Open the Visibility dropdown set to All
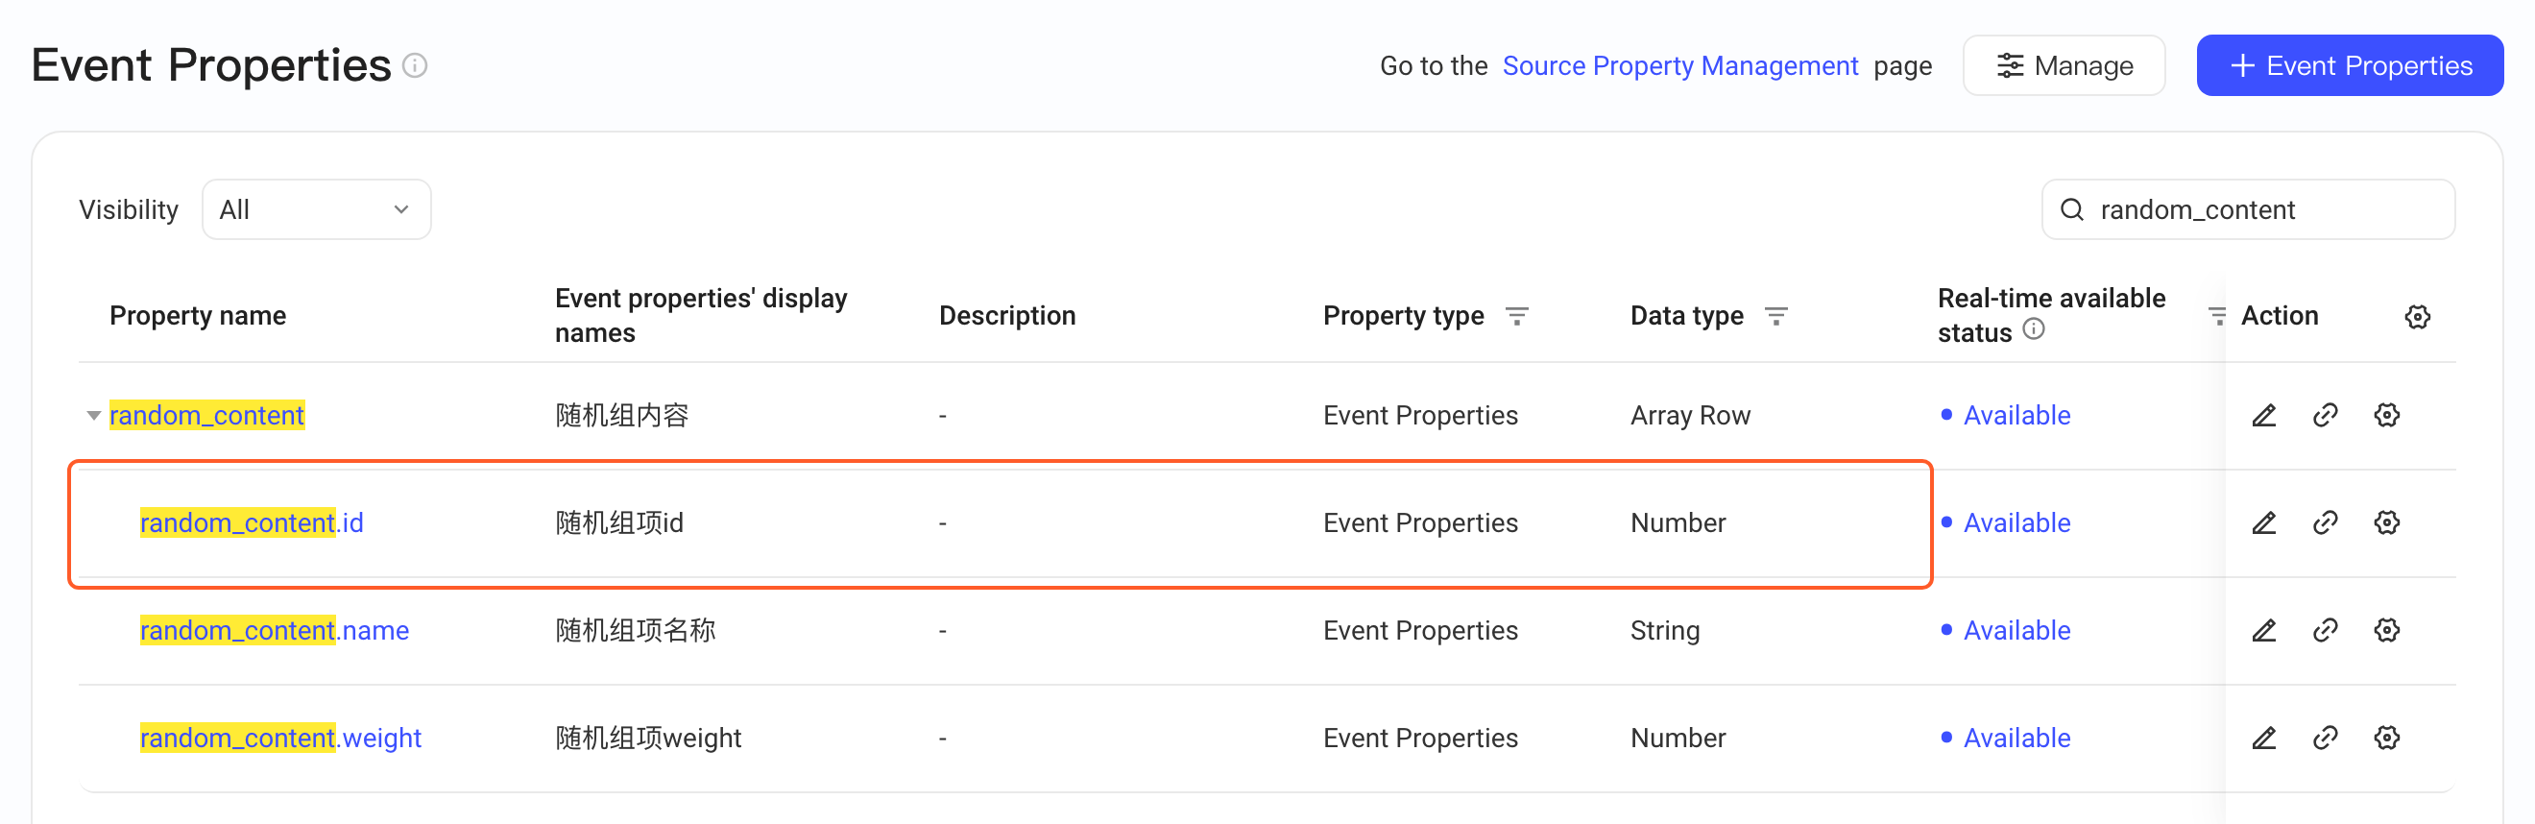 [x=316, y=209]
